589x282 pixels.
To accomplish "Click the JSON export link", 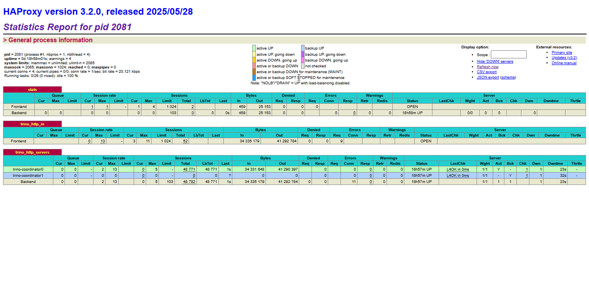I will coord(487,77).
